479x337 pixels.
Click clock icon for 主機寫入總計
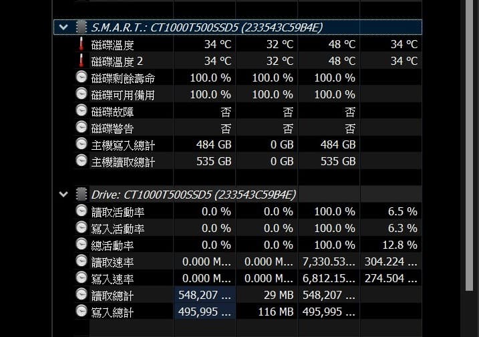(x=82, y=144)
